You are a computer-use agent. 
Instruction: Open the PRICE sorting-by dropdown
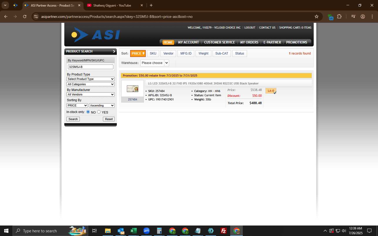(77, 105)
